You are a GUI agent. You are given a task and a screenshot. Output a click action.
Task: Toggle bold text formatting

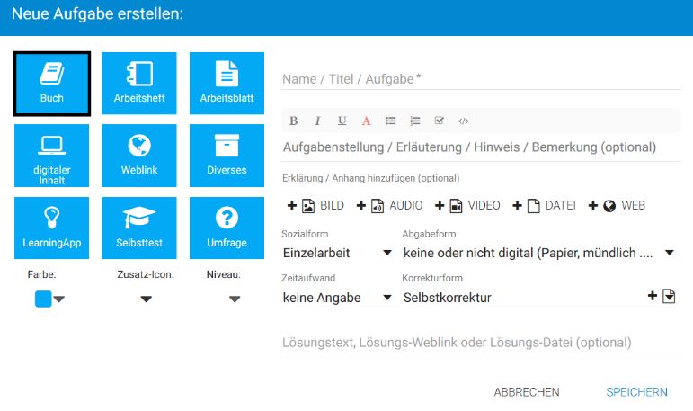click(293, 121)
